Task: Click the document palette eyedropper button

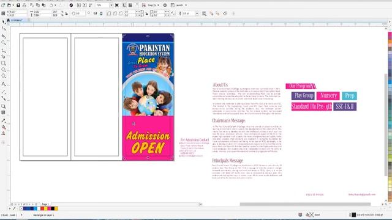Action: [x=14, y=208]
